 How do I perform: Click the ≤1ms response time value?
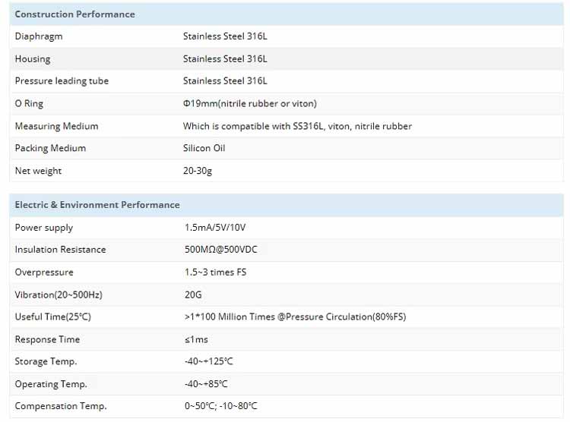click(x=196, y=339)
